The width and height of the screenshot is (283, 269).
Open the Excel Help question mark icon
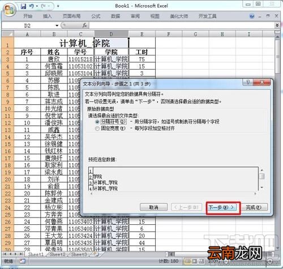pos(252,16)
